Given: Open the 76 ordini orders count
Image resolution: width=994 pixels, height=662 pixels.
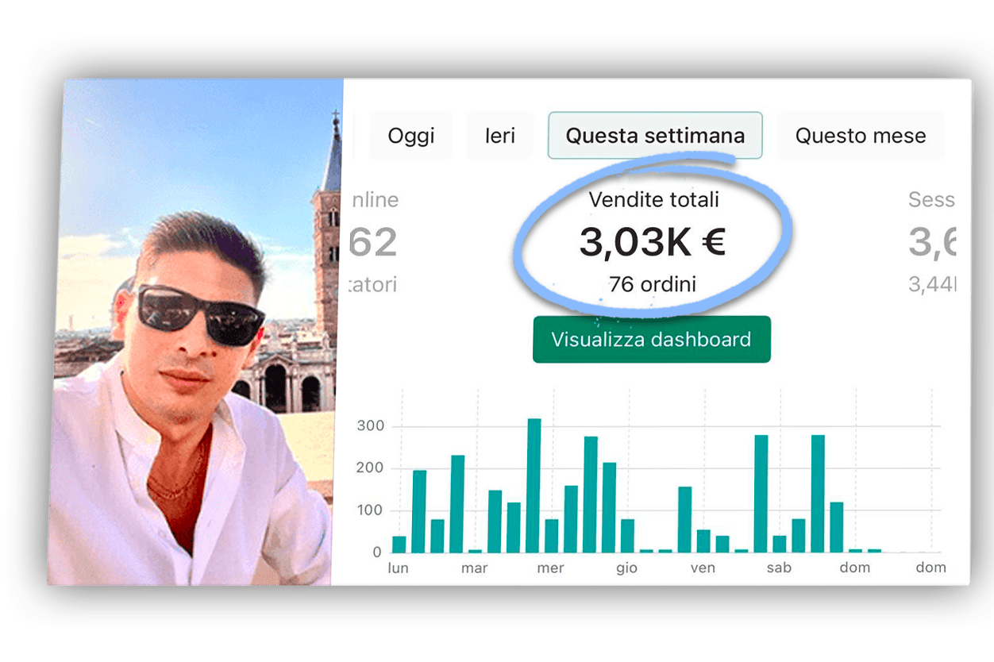Looking at the screenshot, I should pyautogui.click(x=652, y=283).
